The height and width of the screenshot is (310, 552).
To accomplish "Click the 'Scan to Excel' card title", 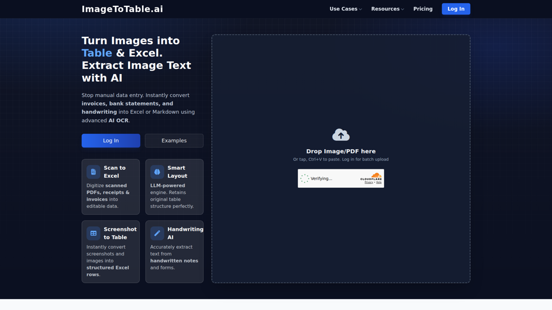I will [x=114, y=172].
